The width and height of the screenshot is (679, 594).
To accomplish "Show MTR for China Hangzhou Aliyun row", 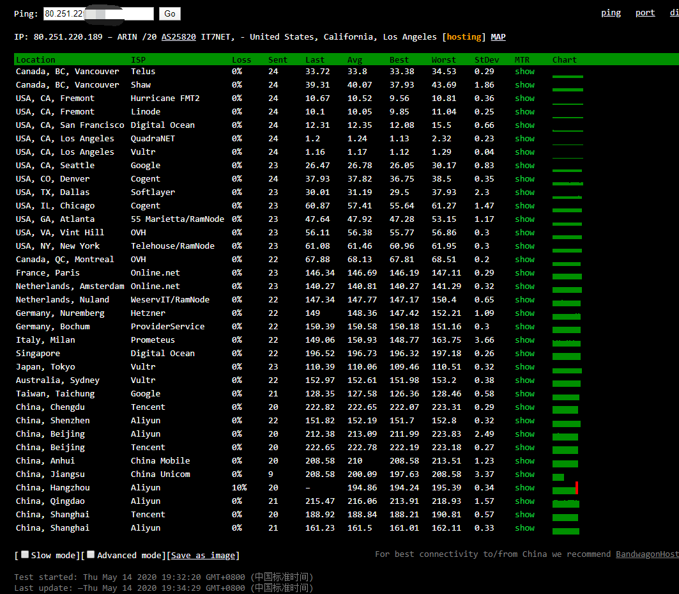I will point(524,488).
